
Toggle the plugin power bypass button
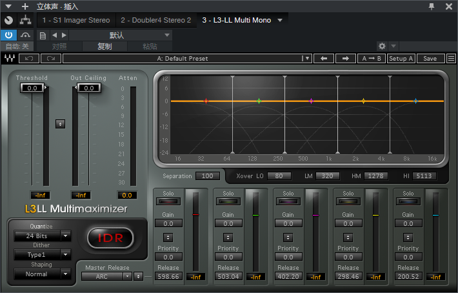(x=8, y=35)
